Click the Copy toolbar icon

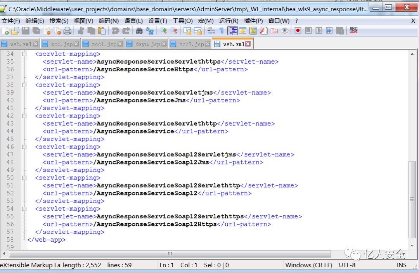pos(91,31)
